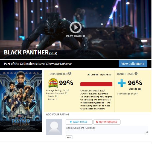Screen dimensions: 152x144
Task: Click the red Tomatometer score bar
Action: pos(96,84)
